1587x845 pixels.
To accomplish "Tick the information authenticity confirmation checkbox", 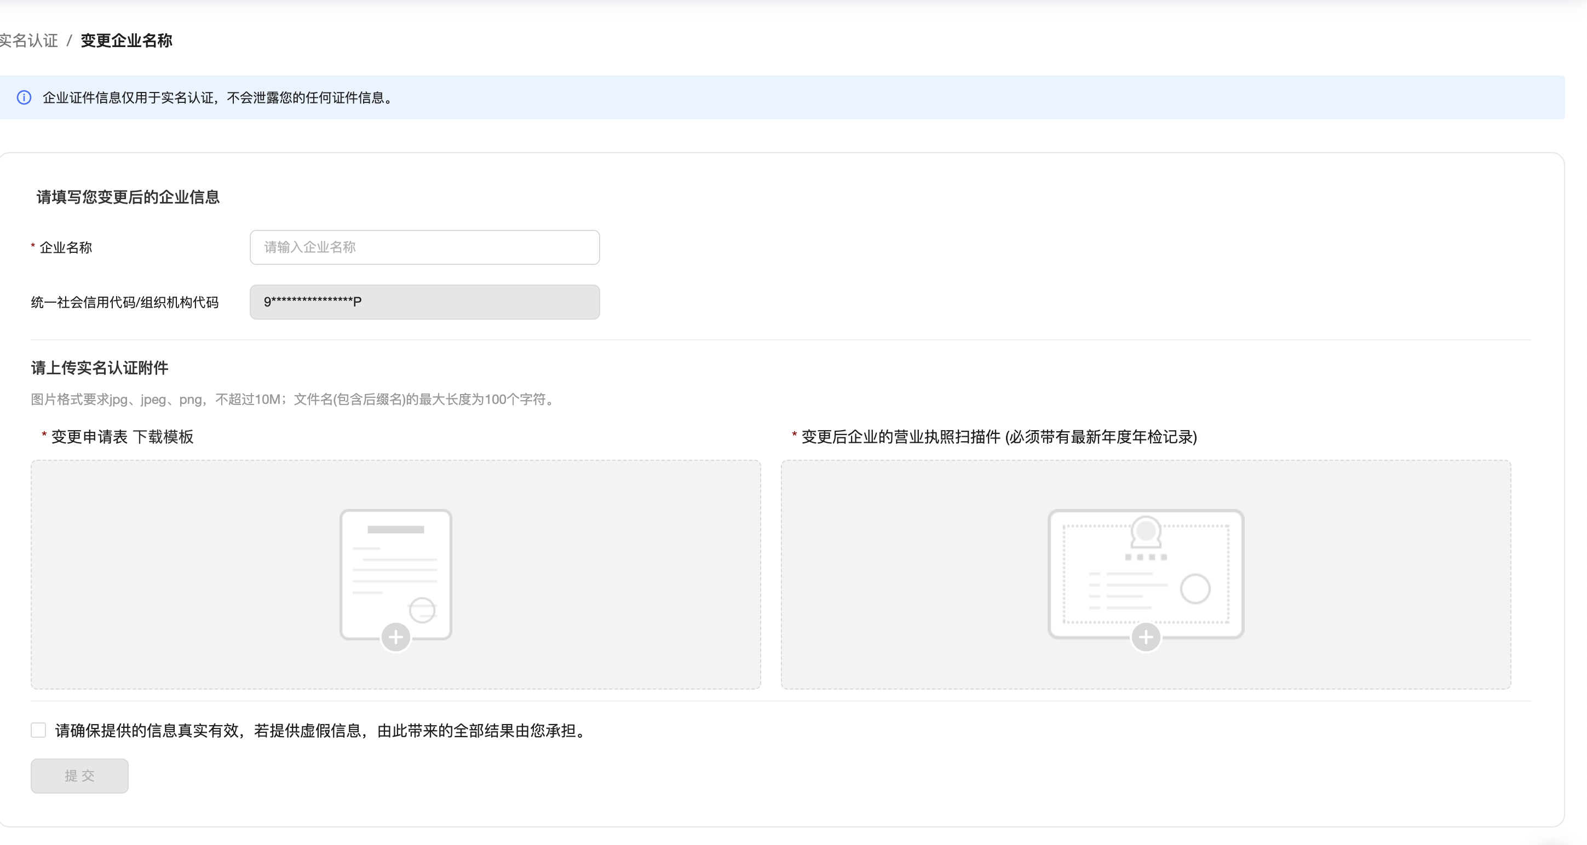I will [x=38, y=731].
